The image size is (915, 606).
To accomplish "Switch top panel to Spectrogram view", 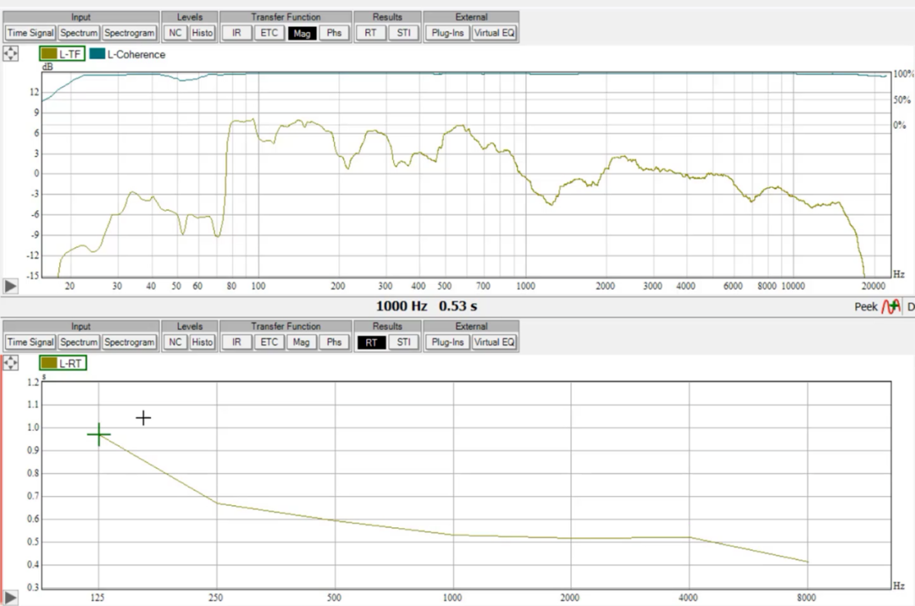I will (130, 33).
